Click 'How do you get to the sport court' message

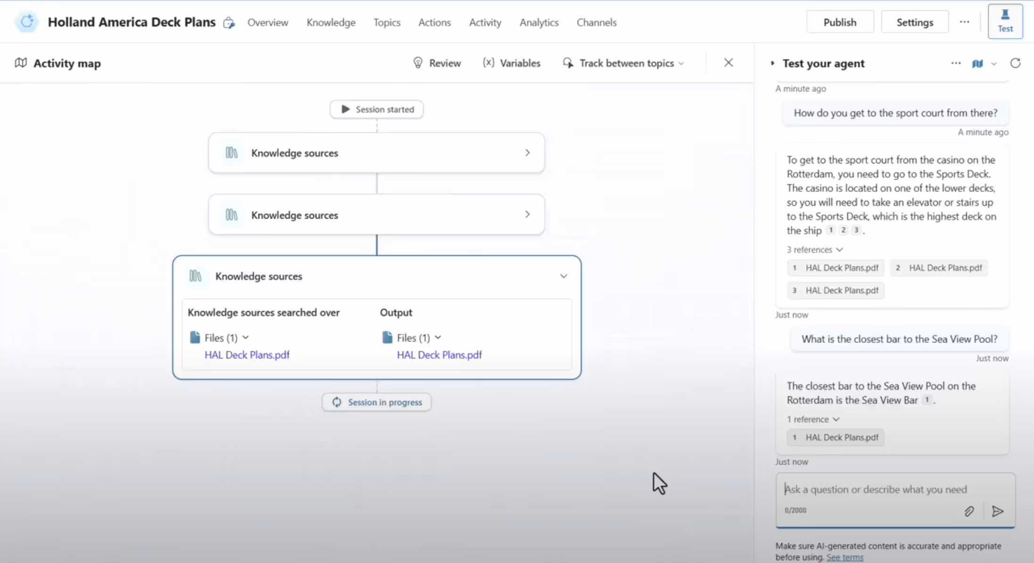[x=895, y=113]
